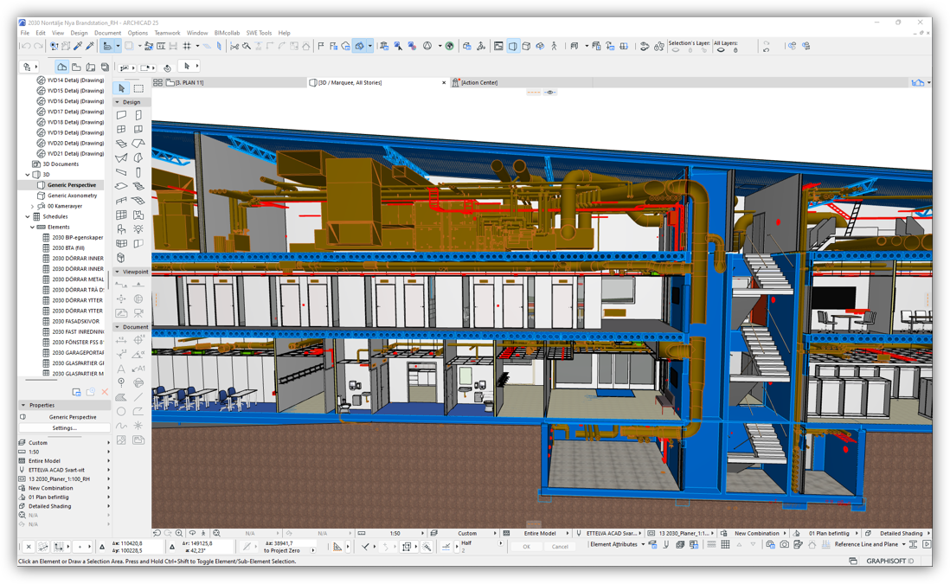Activate the Marquee tool in toolbox
Screen dimensions: 950x584
click(x=138, y=88)
